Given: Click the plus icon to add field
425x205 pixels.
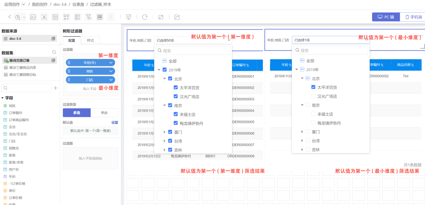Looking at the screenshot, I should pyautogui.click(x=55, y=88).
